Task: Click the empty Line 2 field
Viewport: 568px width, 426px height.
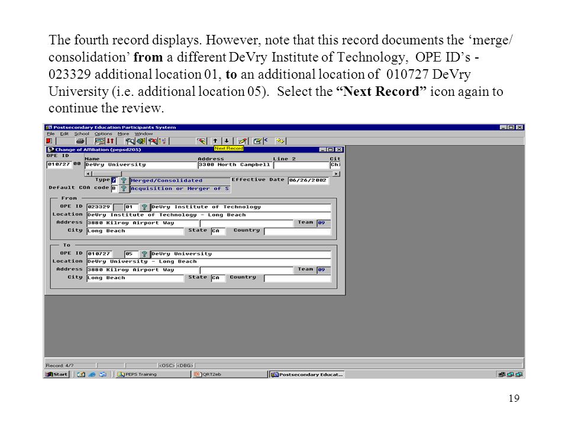Action: (x=301, y=165)
